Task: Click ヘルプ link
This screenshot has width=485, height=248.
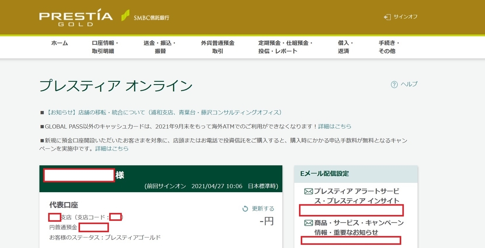Action: tap(409, 84)
